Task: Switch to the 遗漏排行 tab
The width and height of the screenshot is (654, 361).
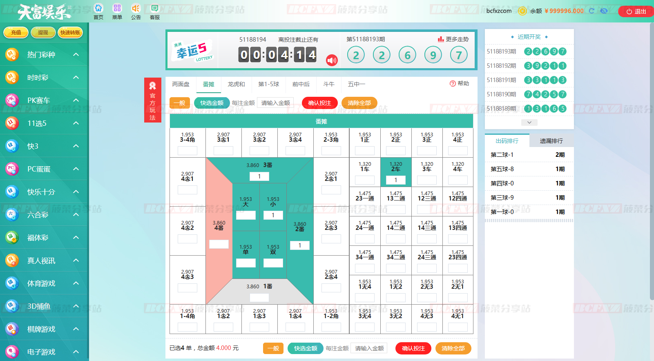Action: 551,141
